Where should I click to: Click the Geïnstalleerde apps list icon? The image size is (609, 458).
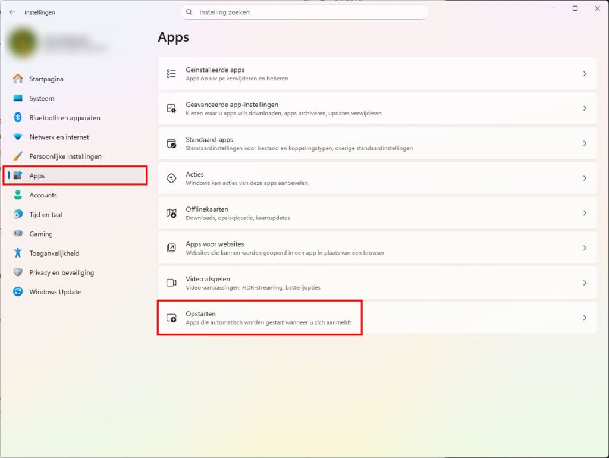[171, 73]
